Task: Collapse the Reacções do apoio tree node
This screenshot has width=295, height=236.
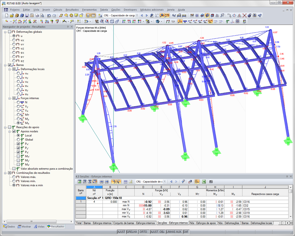Action: [x=5, y=127]
